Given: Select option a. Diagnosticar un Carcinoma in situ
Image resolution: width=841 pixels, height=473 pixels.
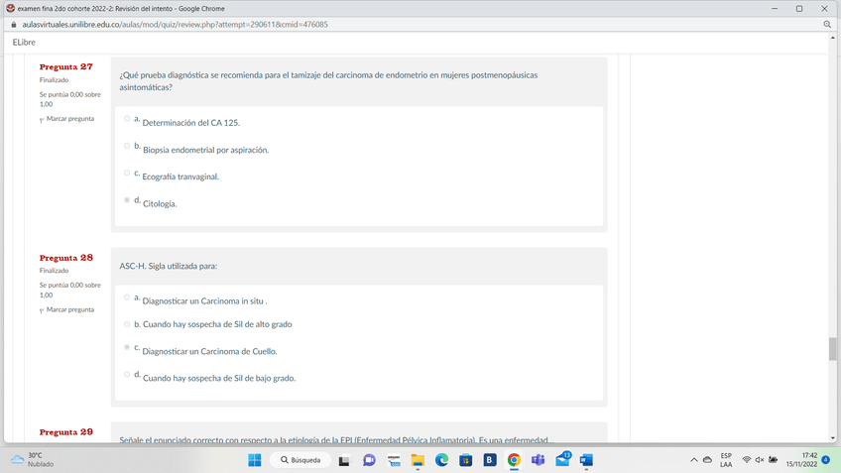Looking at the screenshot, I should pyautogui.click(x=127, y=297).
